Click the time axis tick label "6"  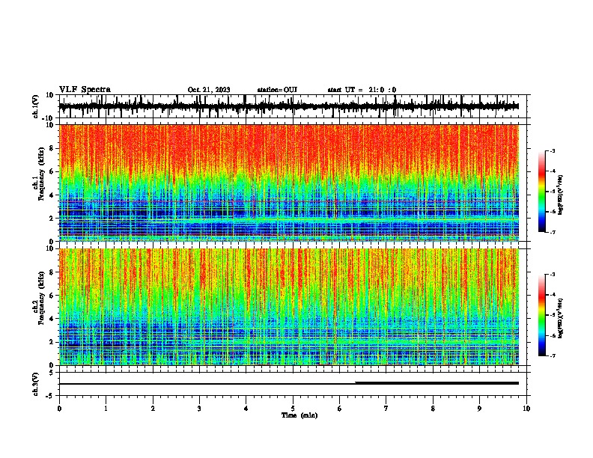(340, 409)
